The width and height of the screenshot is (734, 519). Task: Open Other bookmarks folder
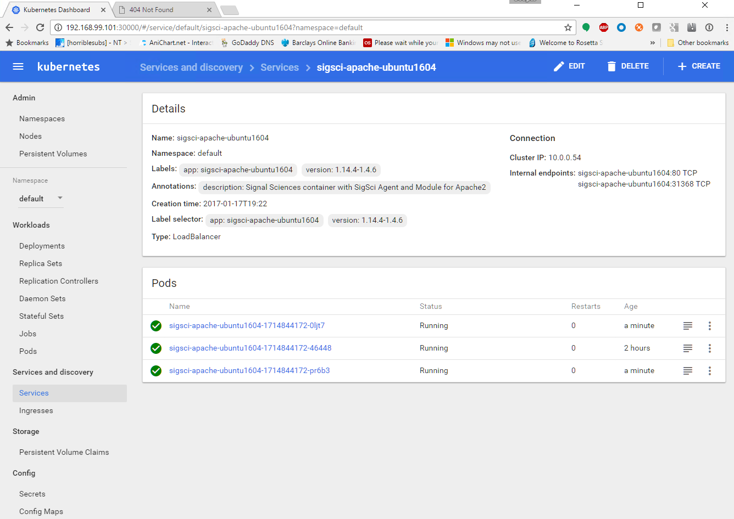(x=698, y=43)
